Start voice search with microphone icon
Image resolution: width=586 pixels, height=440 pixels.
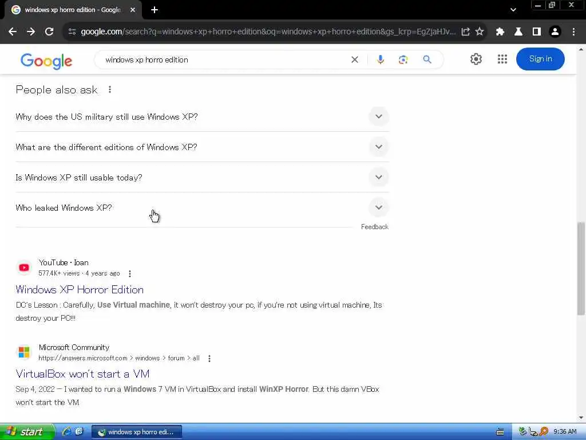pos(380,60)
